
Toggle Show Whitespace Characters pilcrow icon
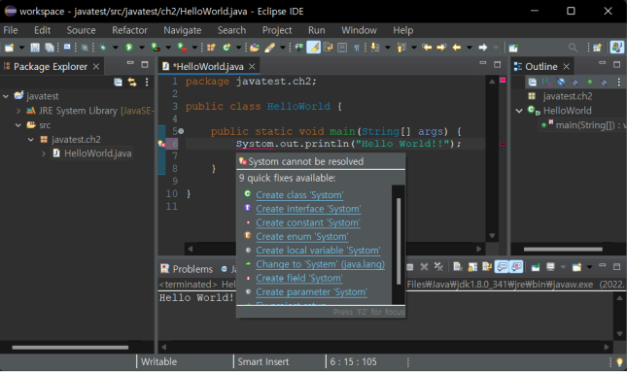(356, 48)
